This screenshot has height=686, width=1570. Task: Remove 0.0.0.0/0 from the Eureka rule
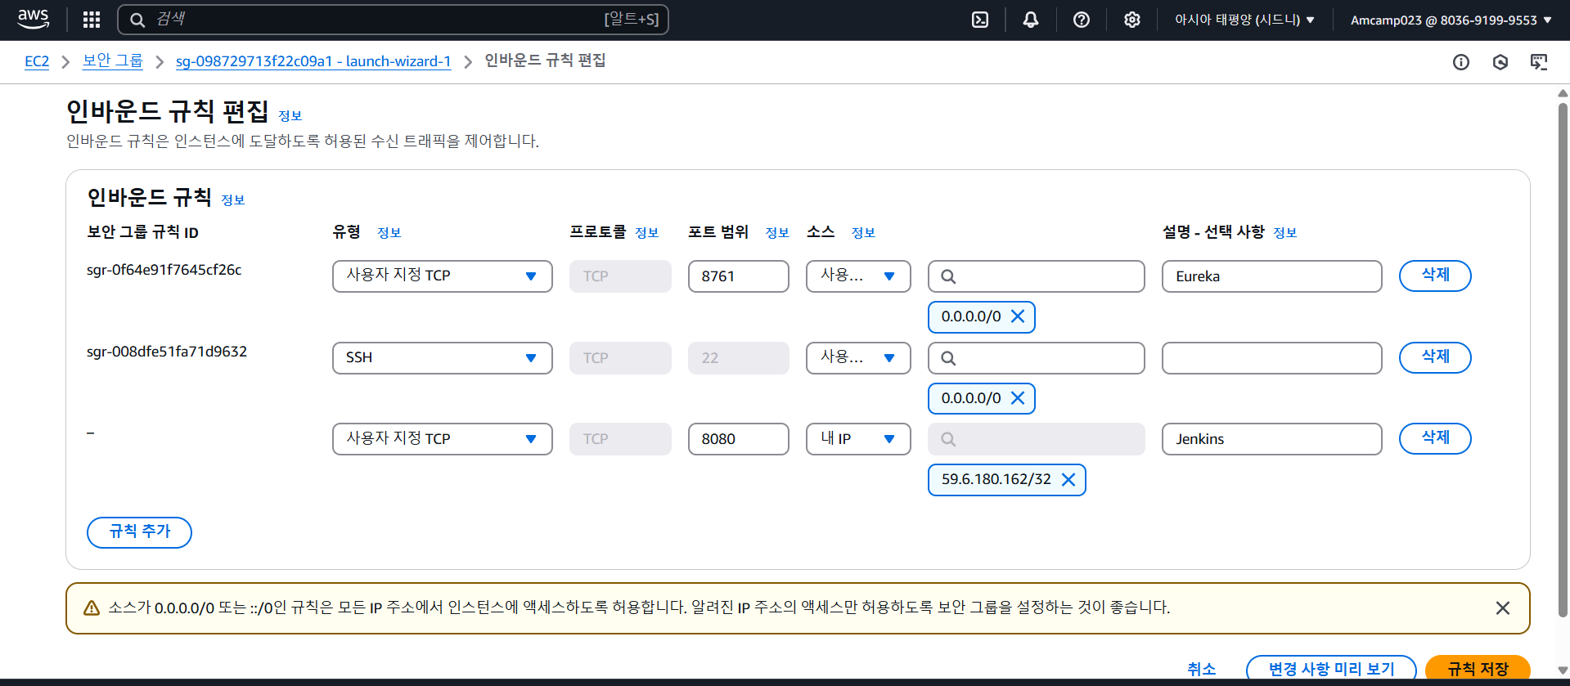[x=1018, y=316]
